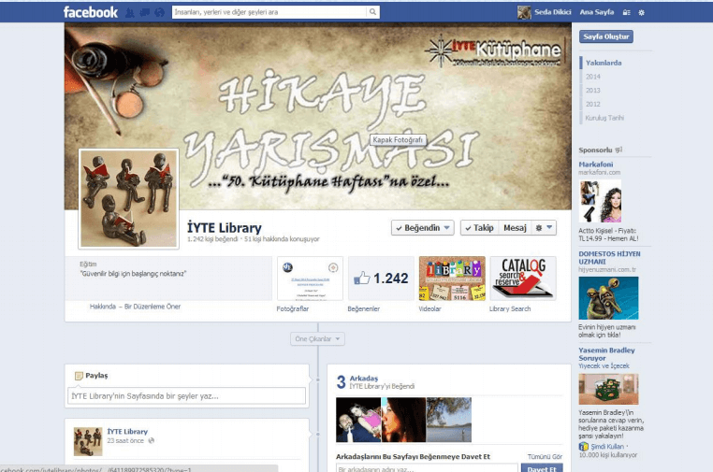
Task: Click inside the top search field
Action: (x=269, y=12)
